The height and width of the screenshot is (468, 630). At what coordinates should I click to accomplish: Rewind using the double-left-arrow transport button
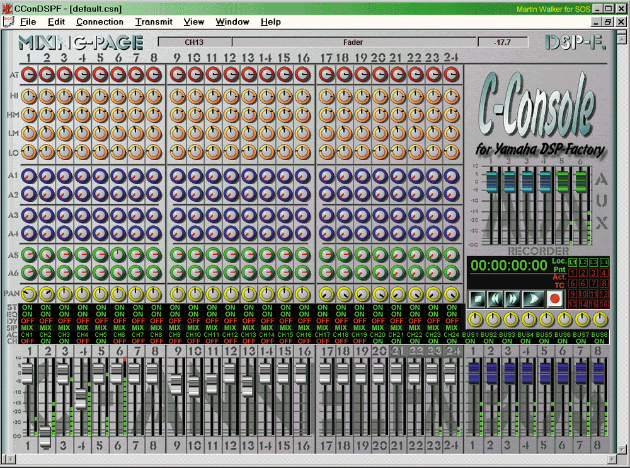[x=495, y=298]
